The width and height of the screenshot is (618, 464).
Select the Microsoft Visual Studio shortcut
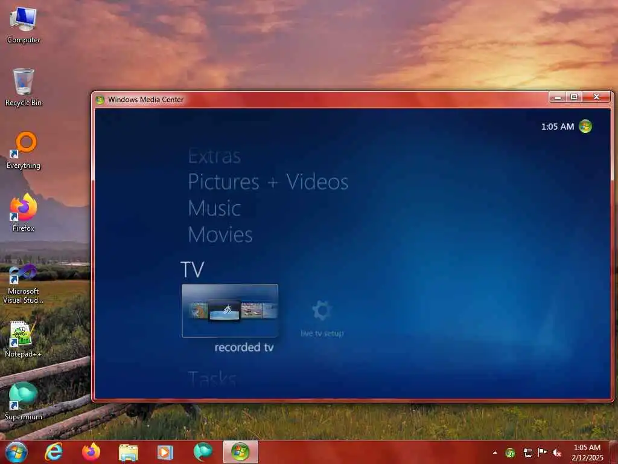[24, 284]
